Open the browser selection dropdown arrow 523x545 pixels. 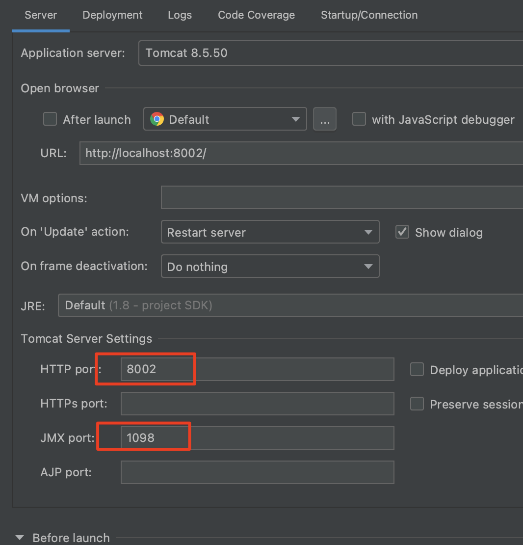click(295, 119)
